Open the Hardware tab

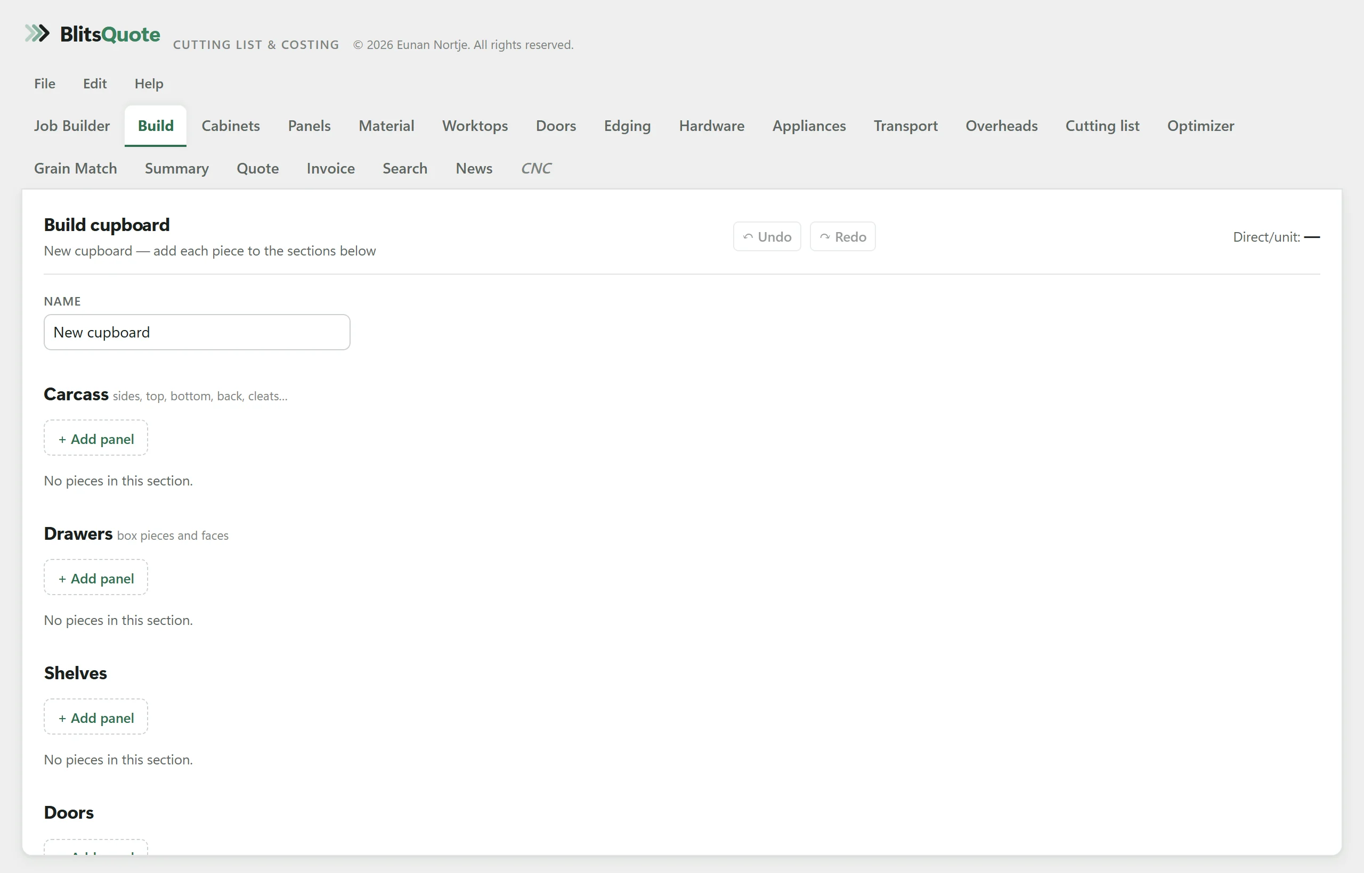[x=711, y=126]
